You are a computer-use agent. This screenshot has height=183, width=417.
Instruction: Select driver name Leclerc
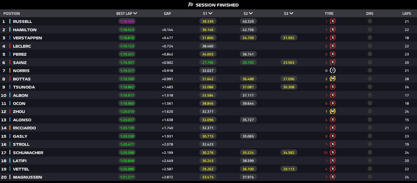(x=22, y=46)
